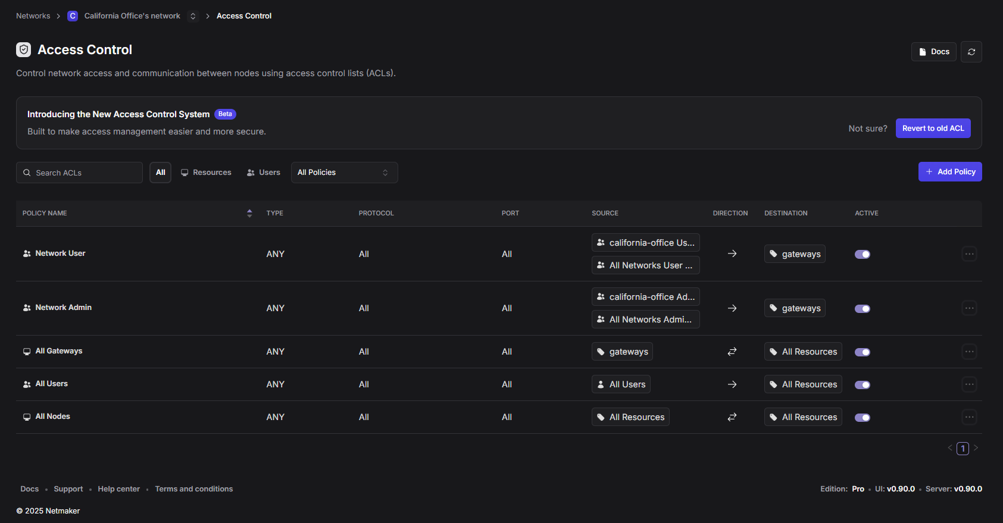
Task: Click the California Office network avatar icon
Action: pyautogui.click(x=73, y=16)
